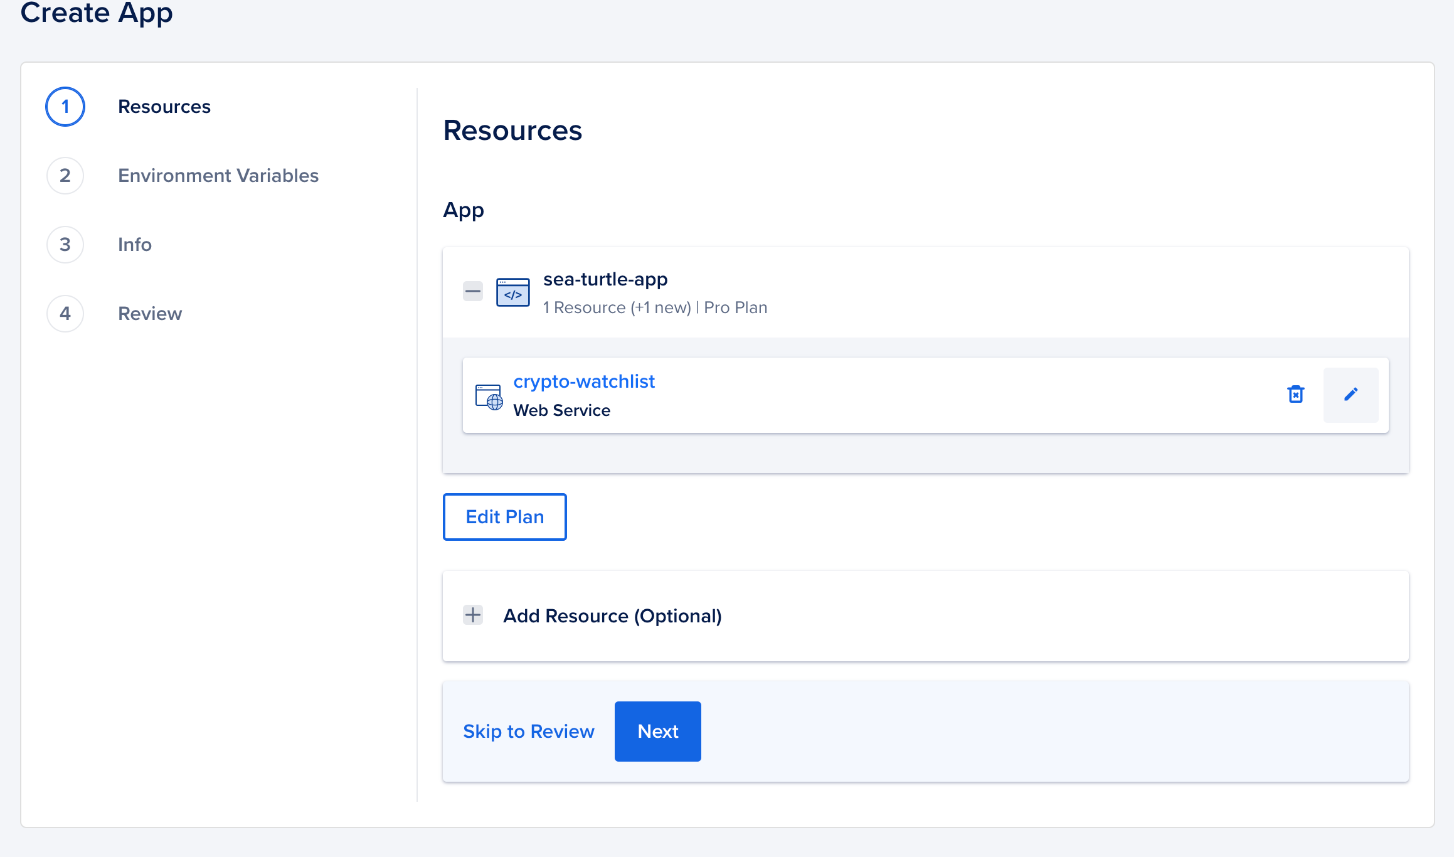Click the sea-turtle-app name header
This screenshot has height=857, width=1454.
click(x=605, y=279)
